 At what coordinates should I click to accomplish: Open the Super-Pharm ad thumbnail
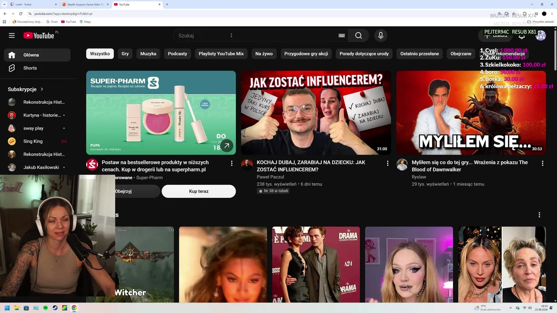pos(161,113)
